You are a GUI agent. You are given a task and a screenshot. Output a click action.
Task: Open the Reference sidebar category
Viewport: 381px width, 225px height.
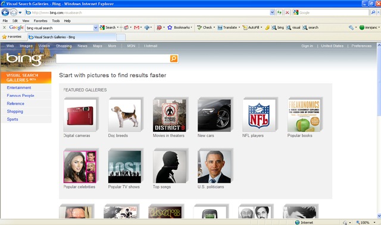tap(15, 104)
